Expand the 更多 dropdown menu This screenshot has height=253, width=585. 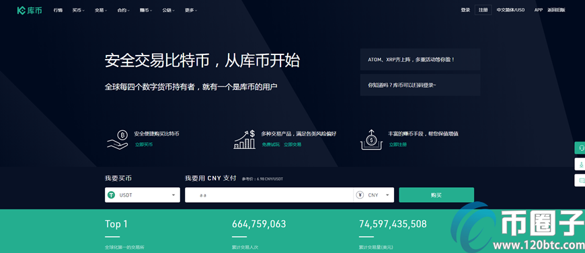pos(191,11)
